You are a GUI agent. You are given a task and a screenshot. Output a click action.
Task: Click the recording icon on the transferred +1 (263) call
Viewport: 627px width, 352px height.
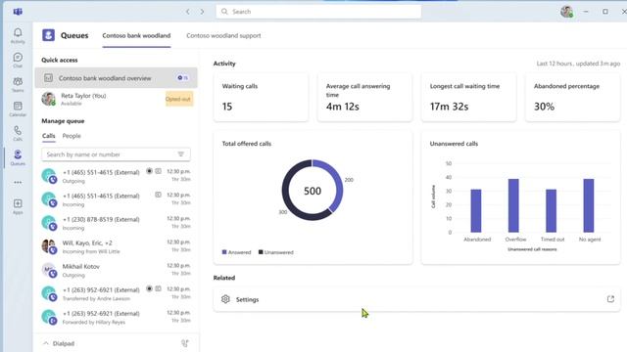149,288
